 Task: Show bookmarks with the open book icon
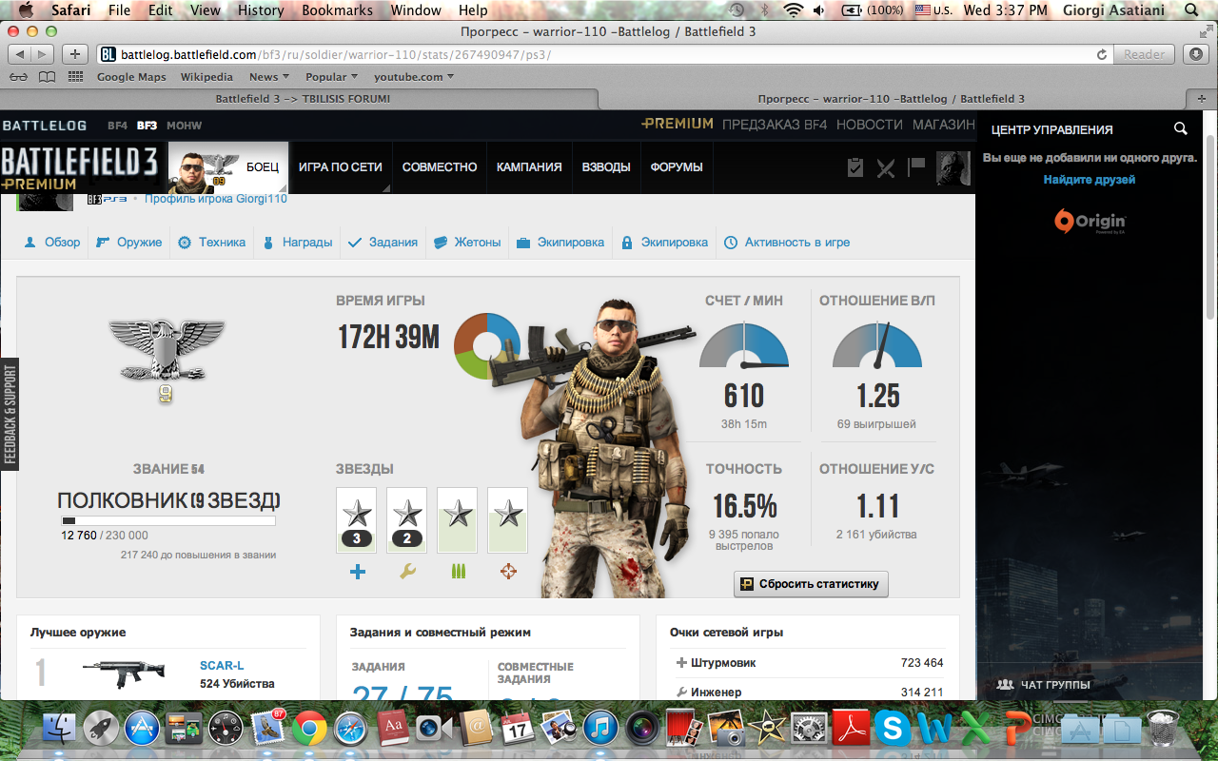47,77
